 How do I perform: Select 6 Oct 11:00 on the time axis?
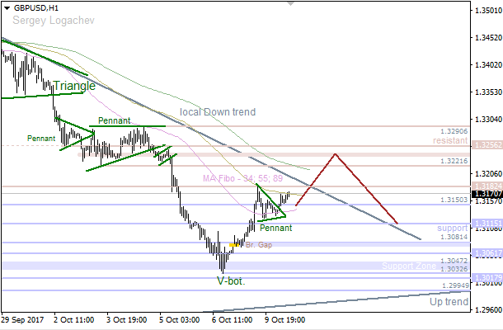pos(230,318)
